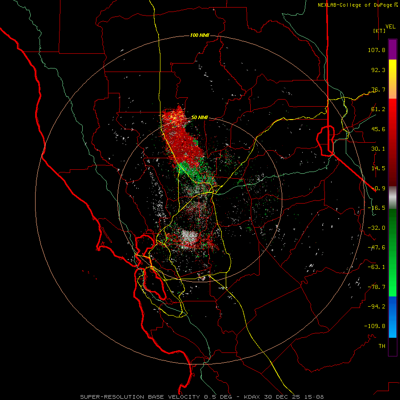Viewport: 400px width, 400px height.
Task: Click the green inbound velocity echo band
Action: point(196,171)
